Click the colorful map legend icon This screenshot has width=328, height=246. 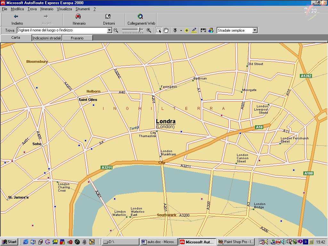coord(211,30)
